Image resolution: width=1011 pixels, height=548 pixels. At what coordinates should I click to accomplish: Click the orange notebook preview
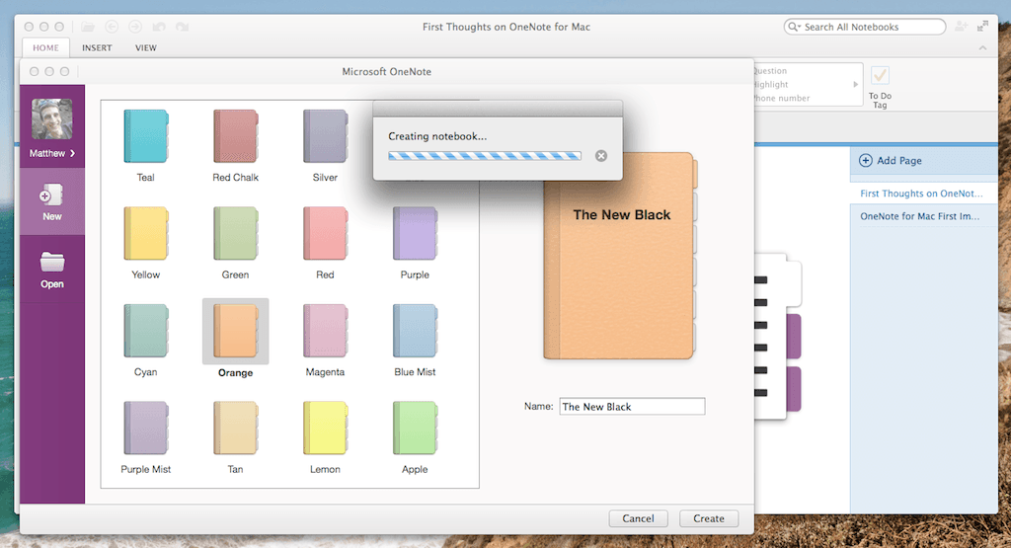coord(620,256)
